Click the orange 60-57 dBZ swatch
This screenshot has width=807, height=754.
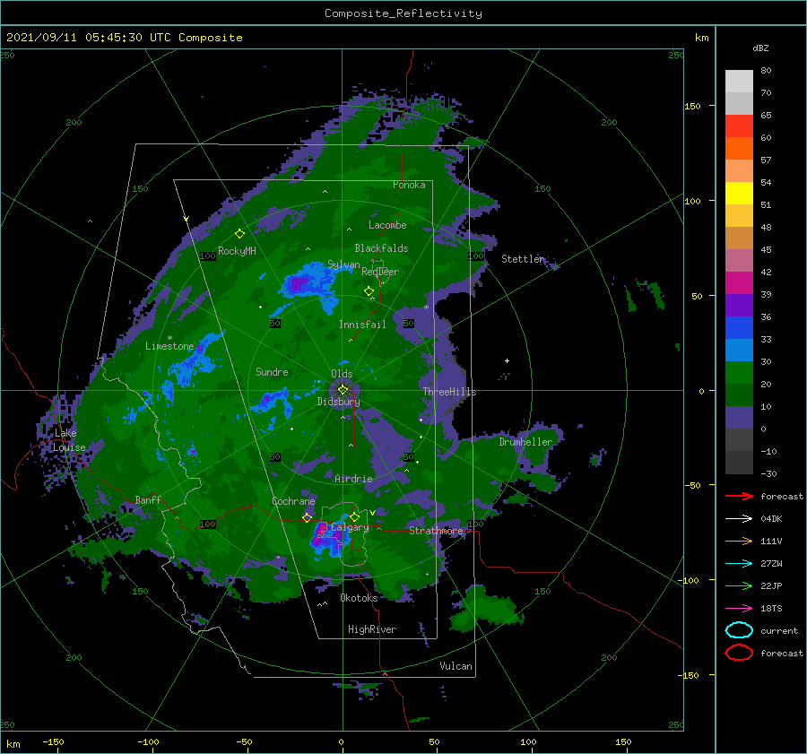click(739, 149)
